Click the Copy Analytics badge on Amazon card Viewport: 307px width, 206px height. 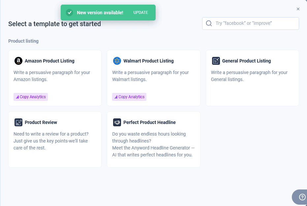point(30,97)
